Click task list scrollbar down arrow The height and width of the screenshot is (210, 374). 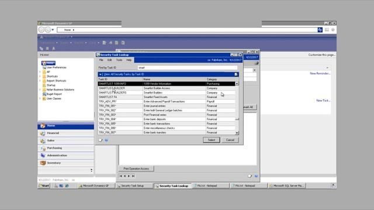pyautogui.click(x=237, y=133)
